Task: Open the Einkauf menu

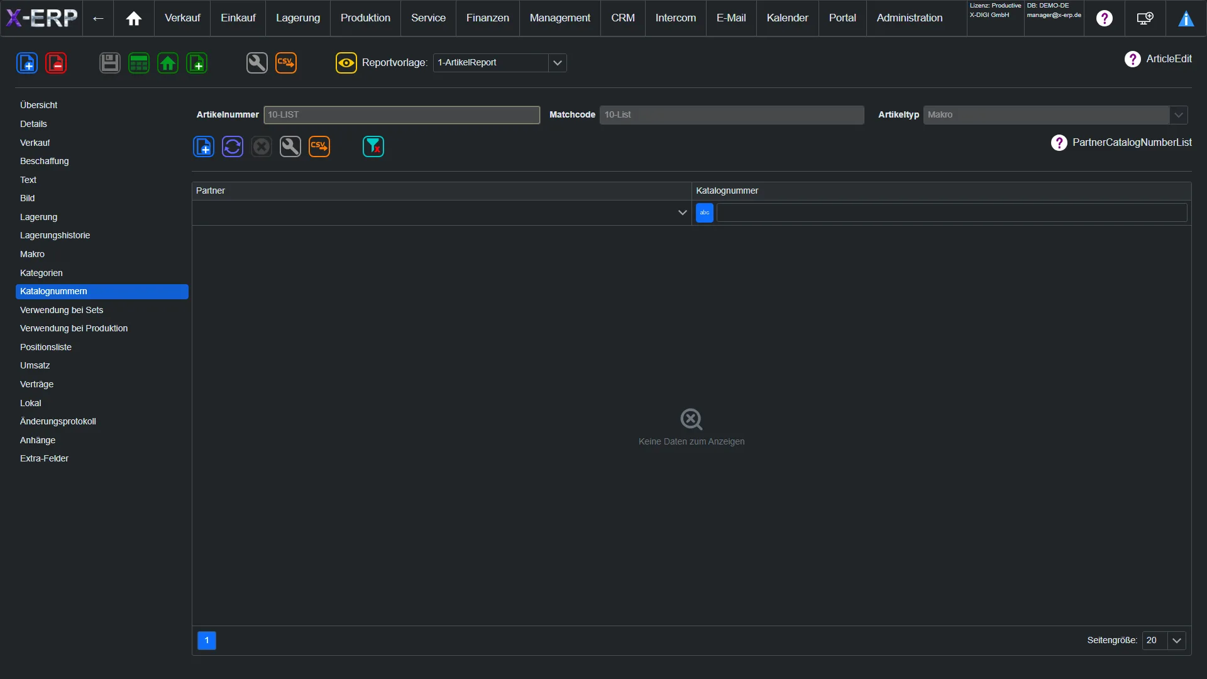Action: 238,18
